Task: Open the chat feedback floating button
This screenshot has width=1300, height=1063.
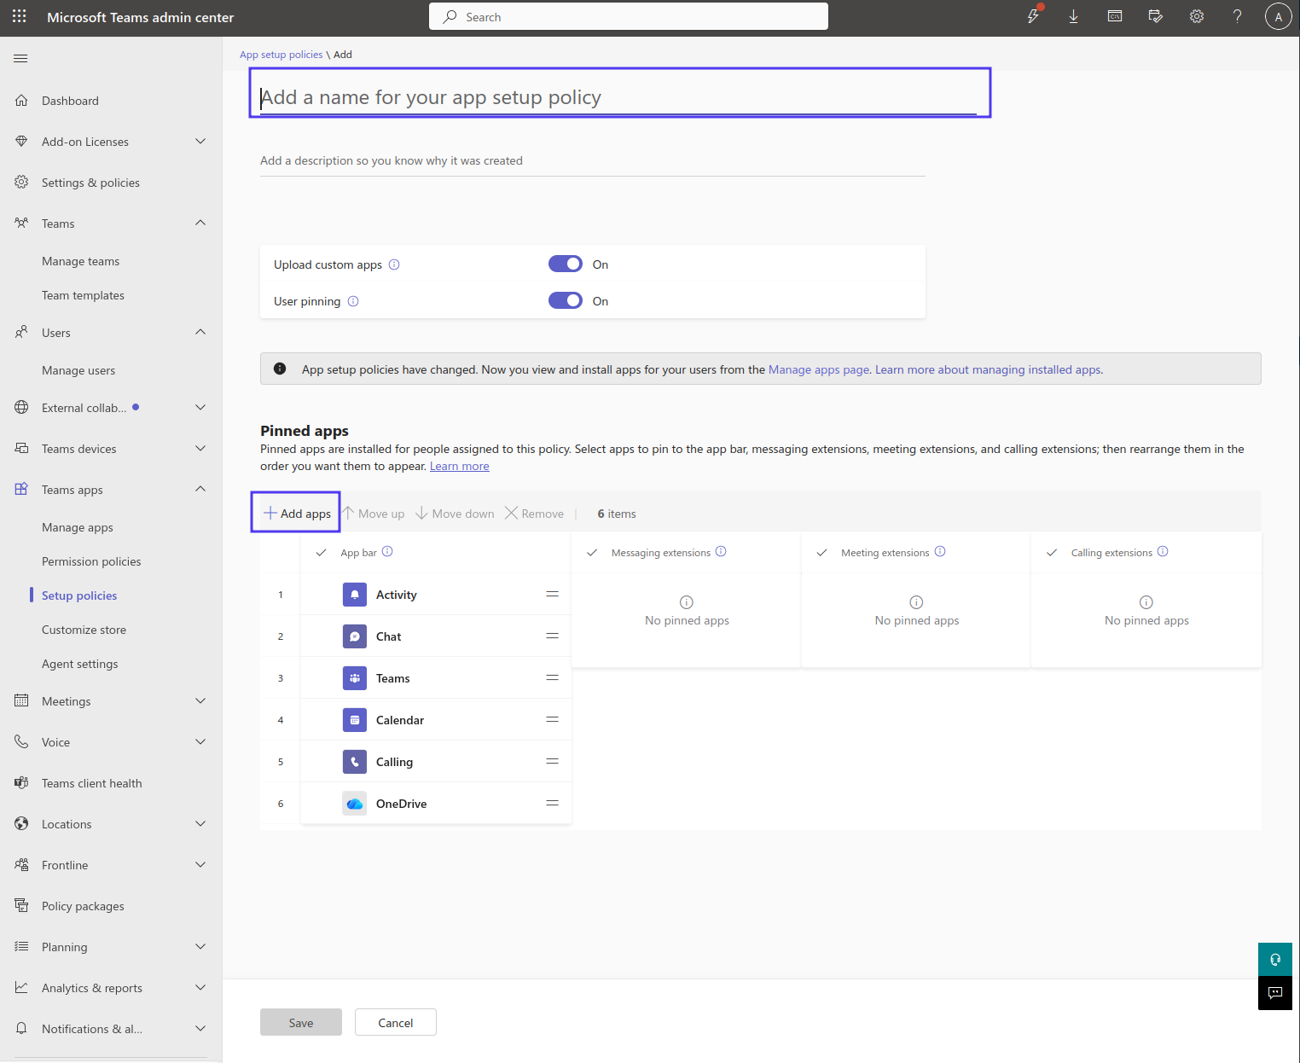Action: pos(1275,993)
